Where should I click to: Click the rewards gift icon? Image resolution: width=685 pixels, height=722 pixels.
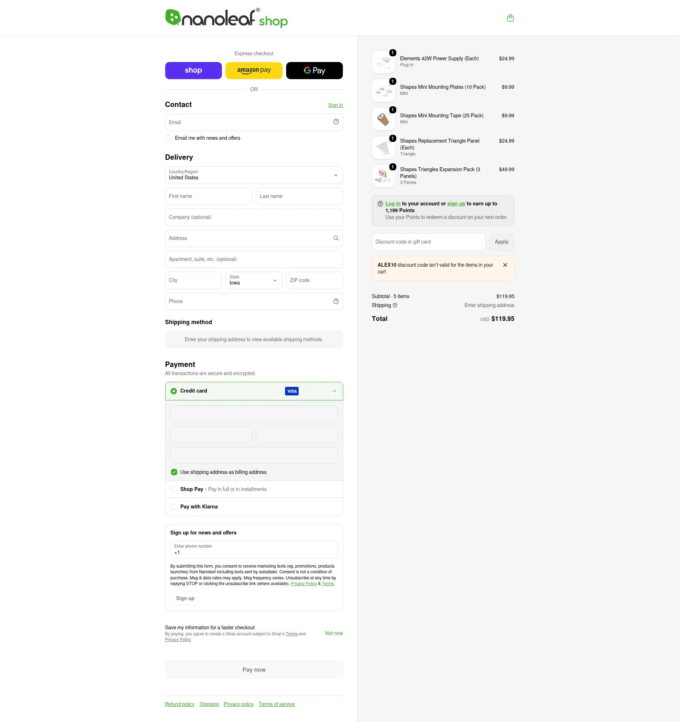(x=383, y=205)
